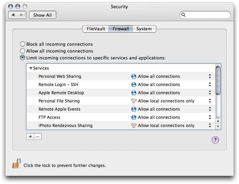Click 'Allow local connections only' for Personal File Sharing
This screenshot has width=239, height=184.
[166, 101]
